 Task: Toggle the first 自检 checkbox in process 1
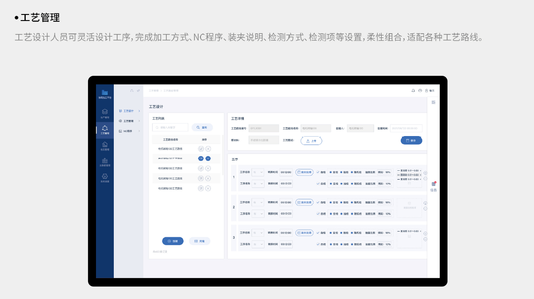(318, 172)
